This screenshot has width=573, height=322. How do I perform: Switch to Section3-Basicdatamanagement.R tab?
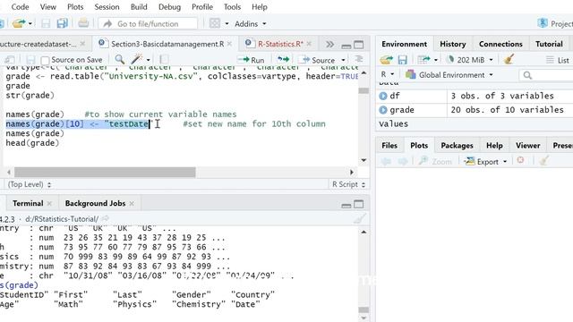click(x=167, y=44)
